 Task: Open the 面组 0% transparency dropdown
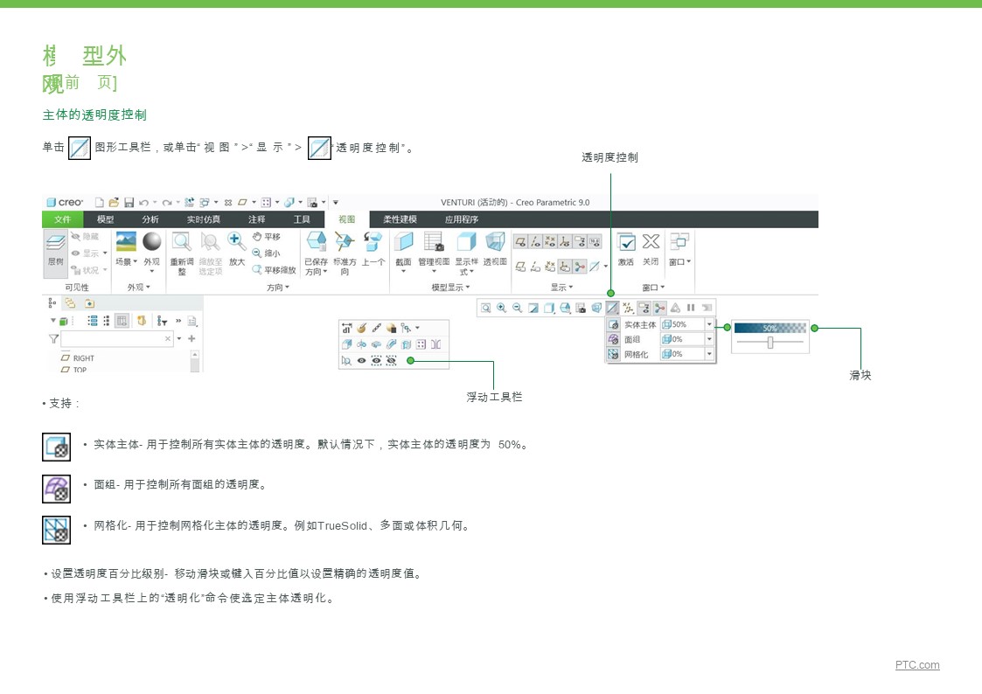click(x=709, y=339)
